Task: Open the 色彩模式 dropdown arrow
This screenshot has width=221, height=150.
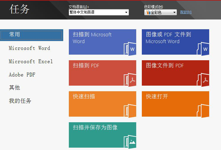Action: tap(174, 12)
